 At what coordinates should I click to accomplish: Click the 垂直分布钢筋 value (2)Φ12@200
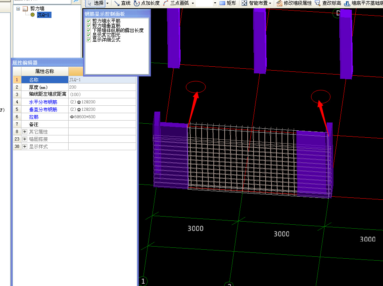(x=102, y=109)
